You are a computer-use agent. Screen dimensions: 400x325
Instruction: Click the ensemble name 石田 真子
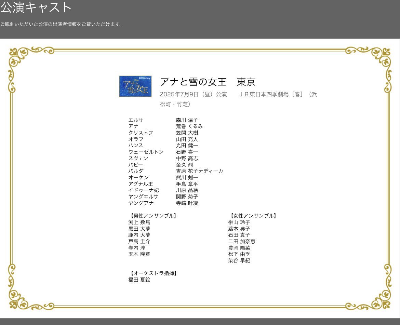tap(239, 235)
